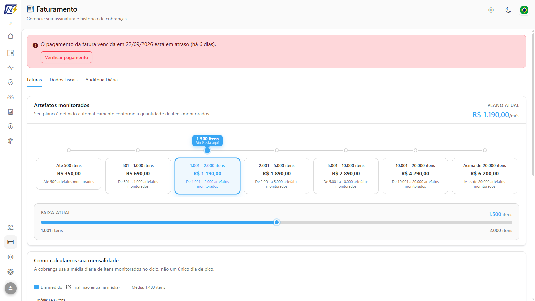Click the Verificar pagamento button
535x301 pixels.
(67, 57)
